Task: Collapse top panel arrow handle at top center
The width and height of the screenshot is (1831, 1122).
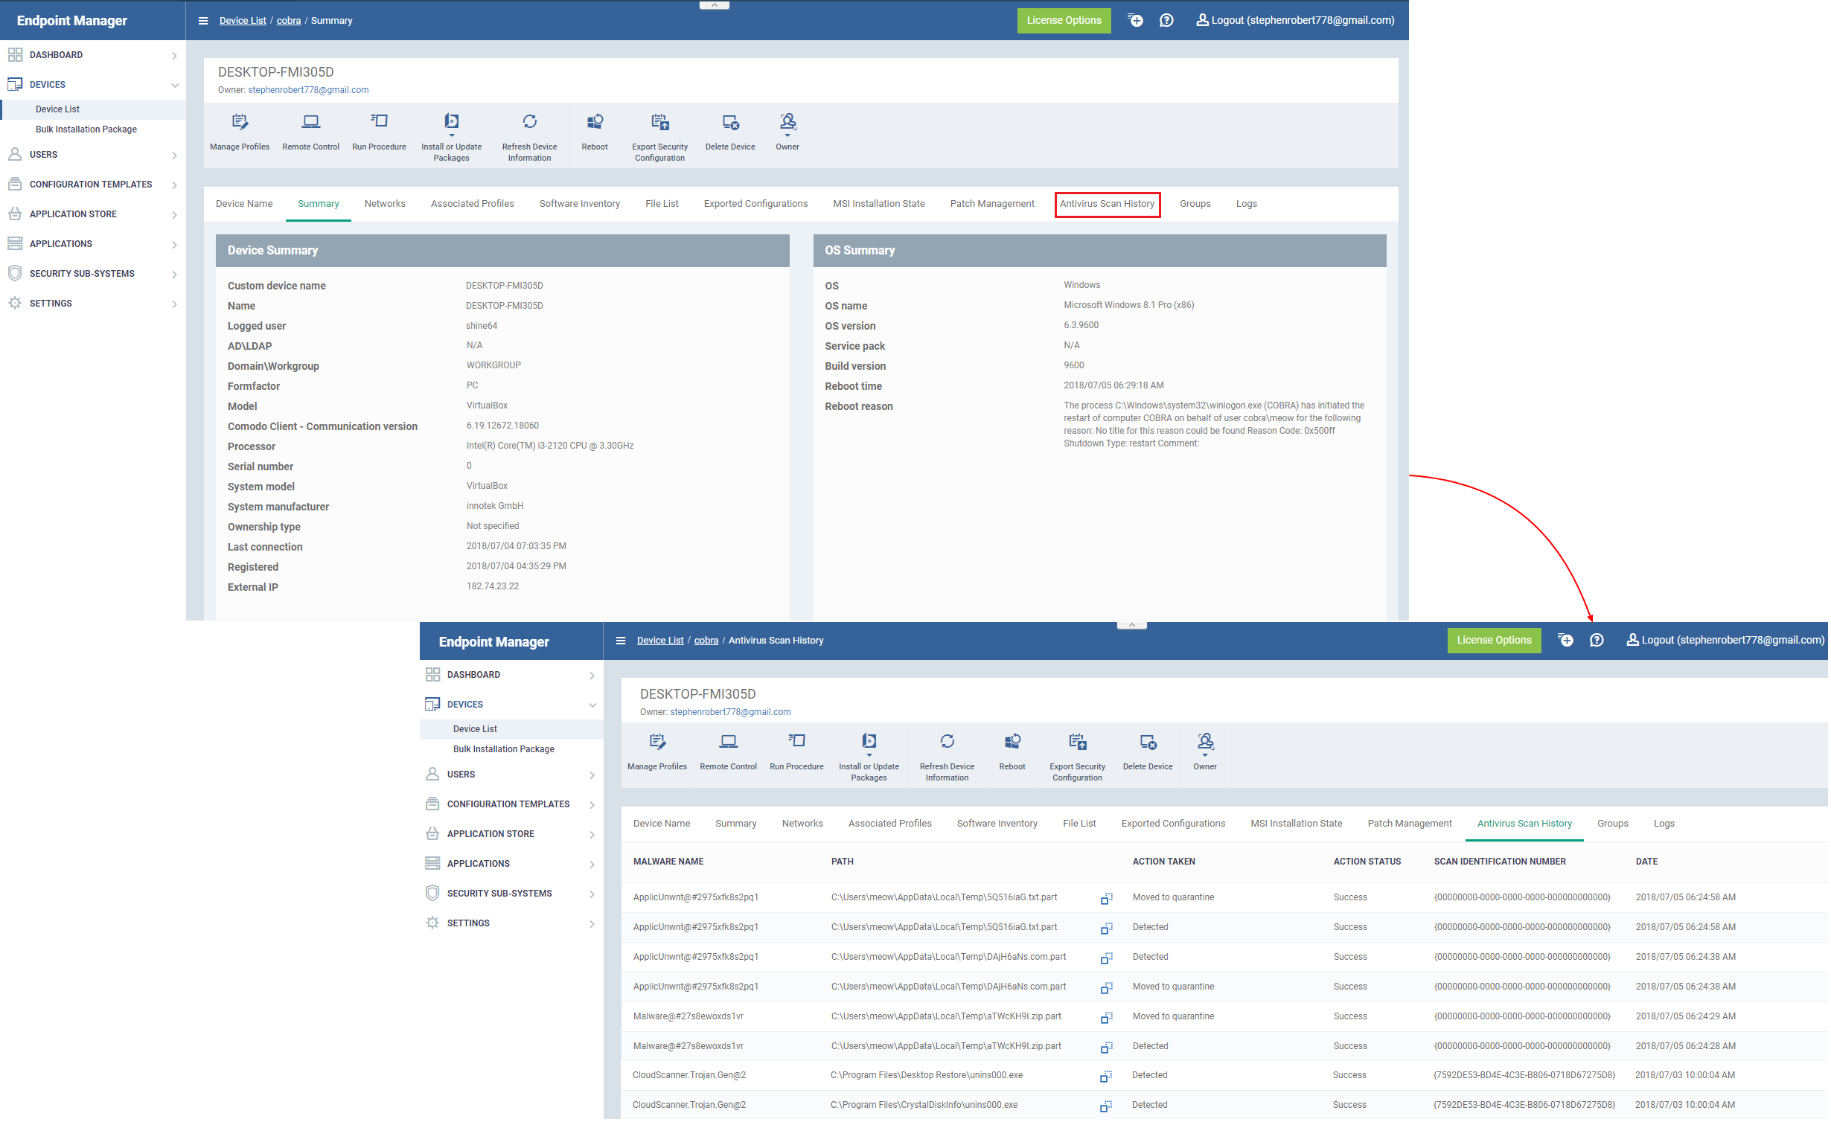Action: point(715,5)
